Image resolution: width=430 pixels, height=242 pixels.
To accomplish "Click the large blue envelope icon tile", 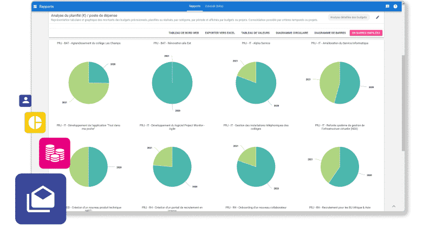I will [41, 199].
